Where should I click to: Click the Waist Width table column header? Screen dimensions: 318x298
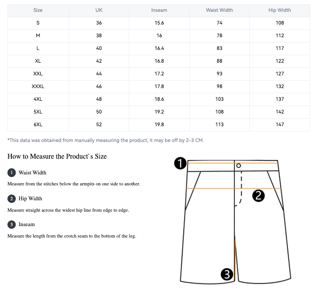[219, 10]
